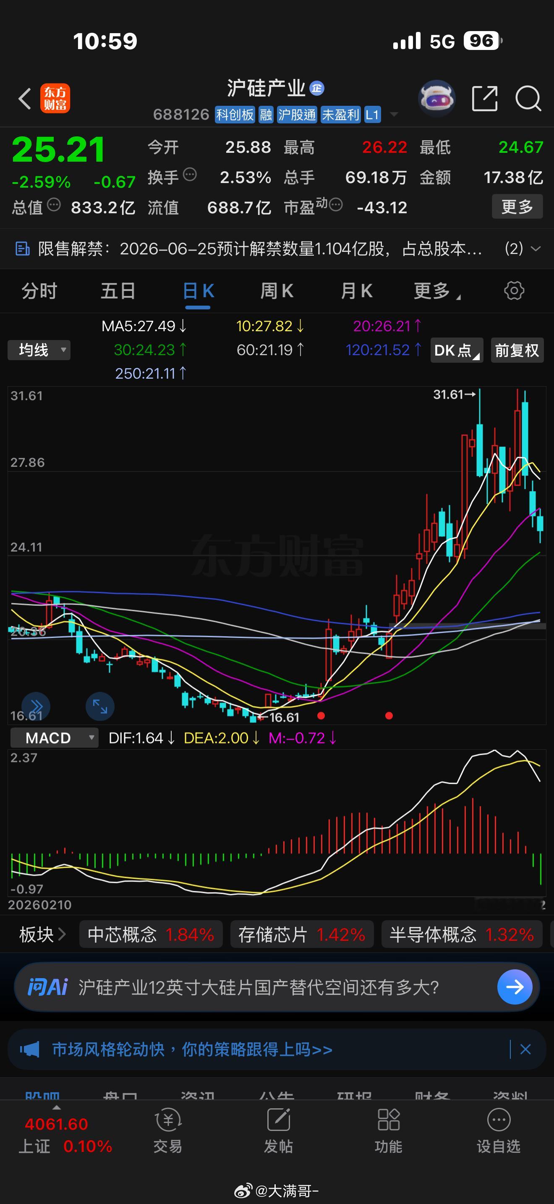
Task: Tap the 限售解禁 notice text
Action: [260, 249]
